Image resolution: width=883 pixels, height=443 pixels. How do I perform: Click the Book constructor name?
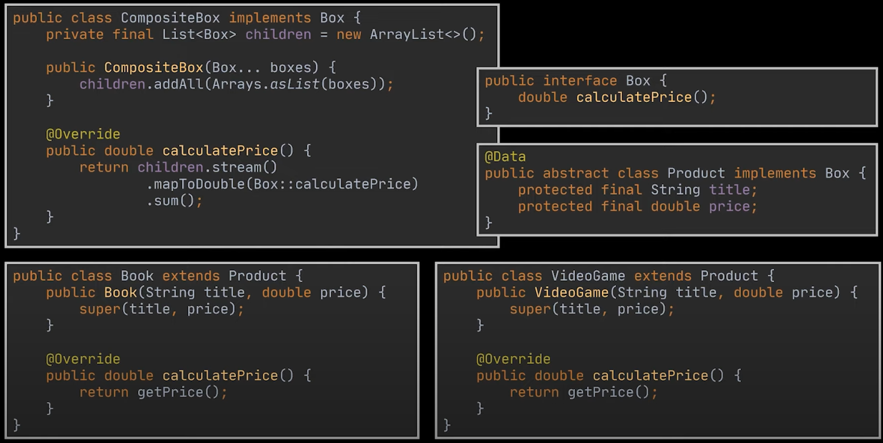tap(120, 293)
